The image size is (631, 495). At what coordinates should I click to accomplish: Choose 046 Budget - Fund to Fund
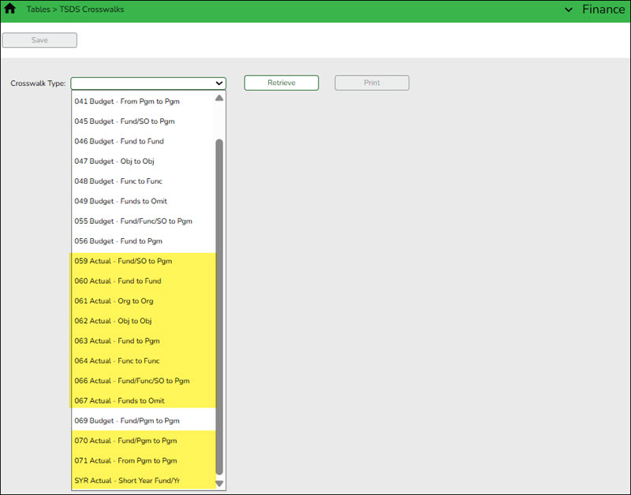(x=118, y=141)
